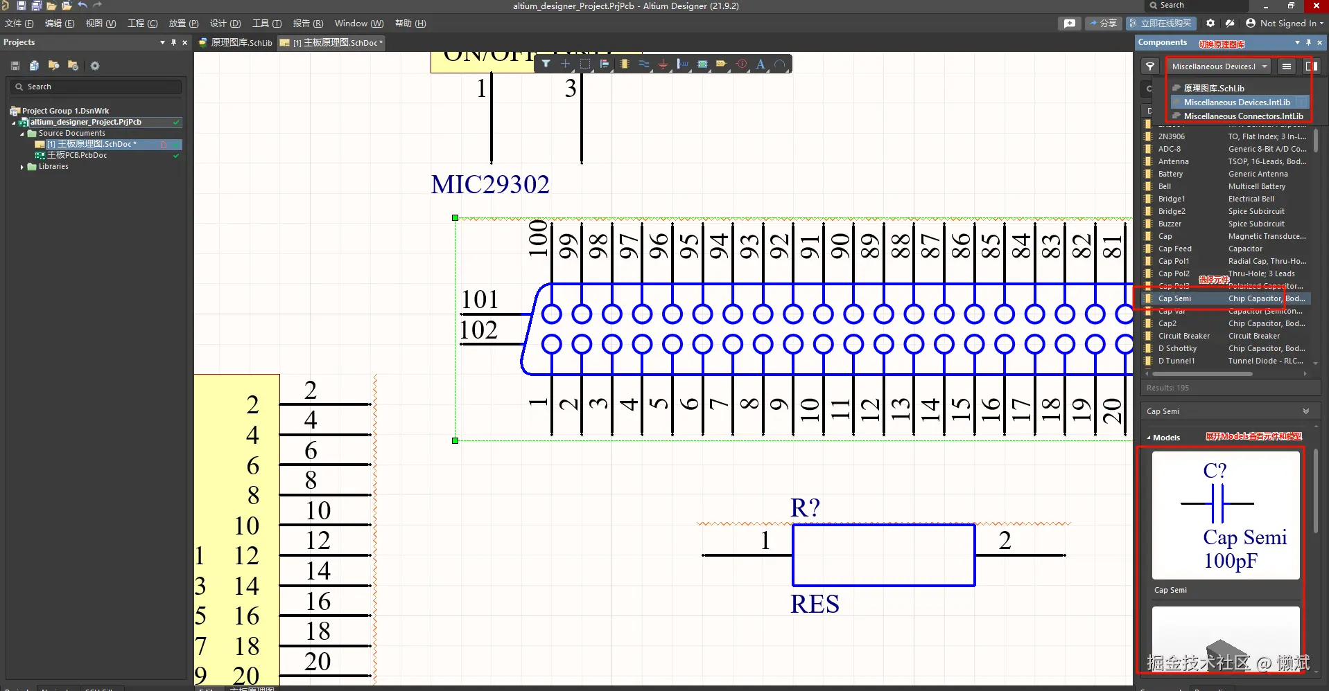Viewport: 1329px width, 691px height.
Task: Click the Projects panel search field
Action: [x=97, y=87]
